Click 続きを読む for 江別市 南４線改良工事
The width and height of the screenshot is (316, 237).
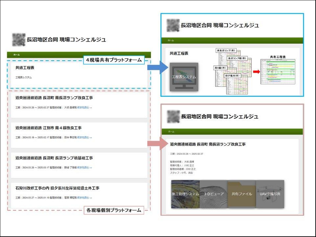pos(84,137)
